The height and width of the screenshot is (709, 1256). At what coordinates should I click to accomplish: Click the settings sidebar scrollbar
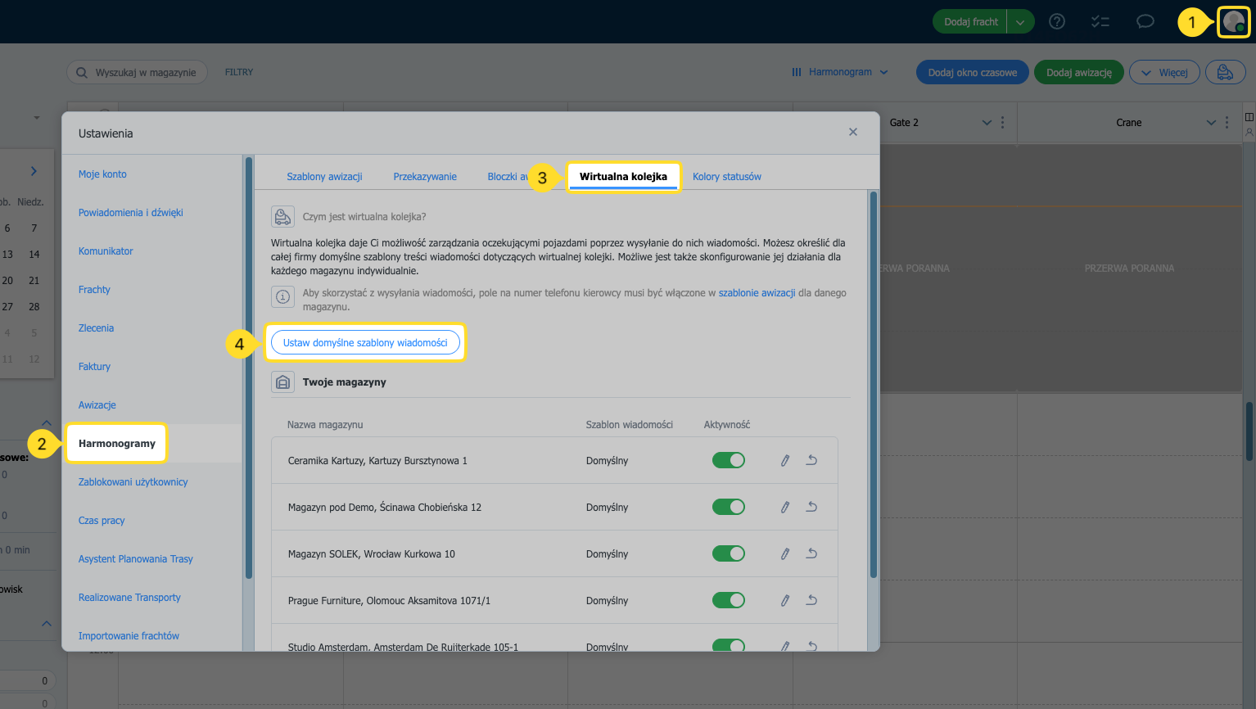(249, 368)
